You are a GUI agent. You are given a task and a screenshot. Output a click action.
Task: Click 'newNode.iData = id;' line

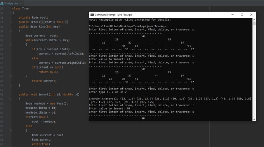[x=41, y=108]
